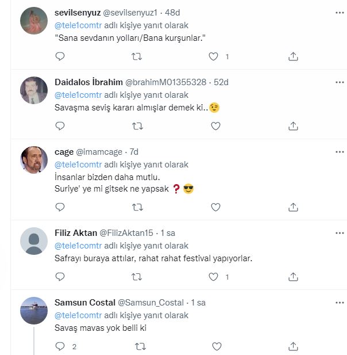Retweet cage's tweet
The image size is (347, 355).
tap(137, 207)
